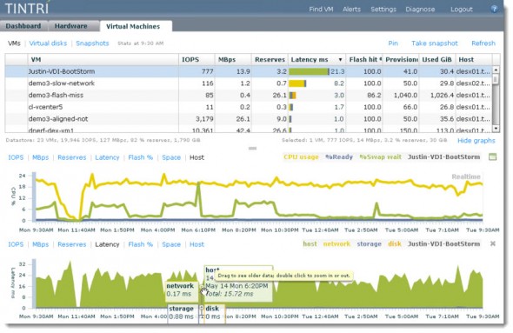Switch upper graph to Latency

click(107, 157)
